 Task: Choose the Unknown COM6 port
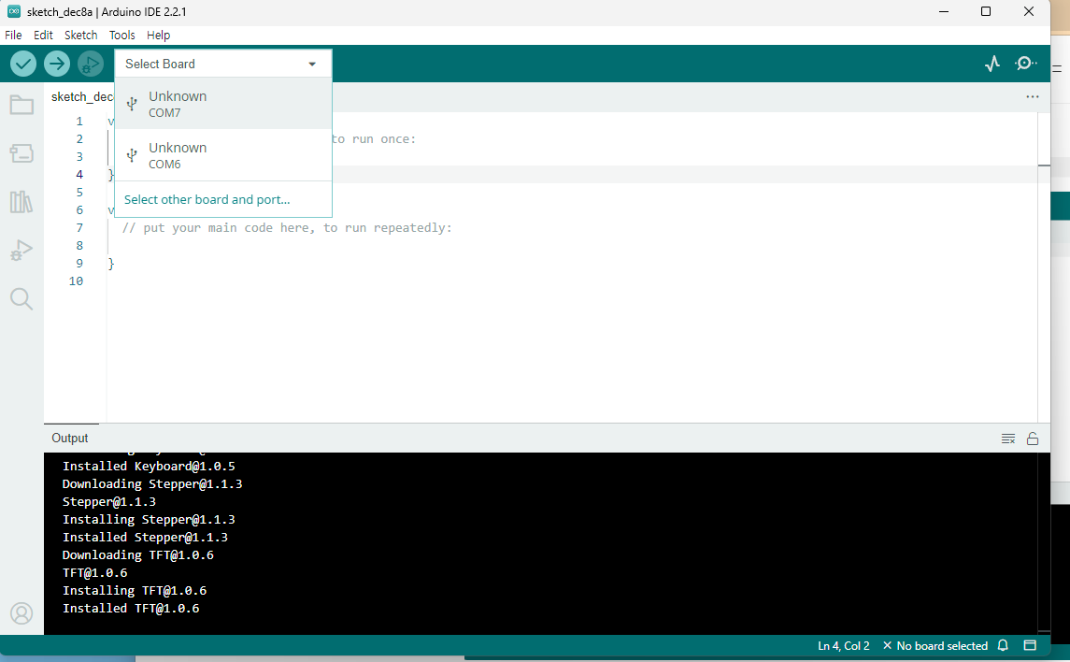pyautogui.click(x=223, y=155)
